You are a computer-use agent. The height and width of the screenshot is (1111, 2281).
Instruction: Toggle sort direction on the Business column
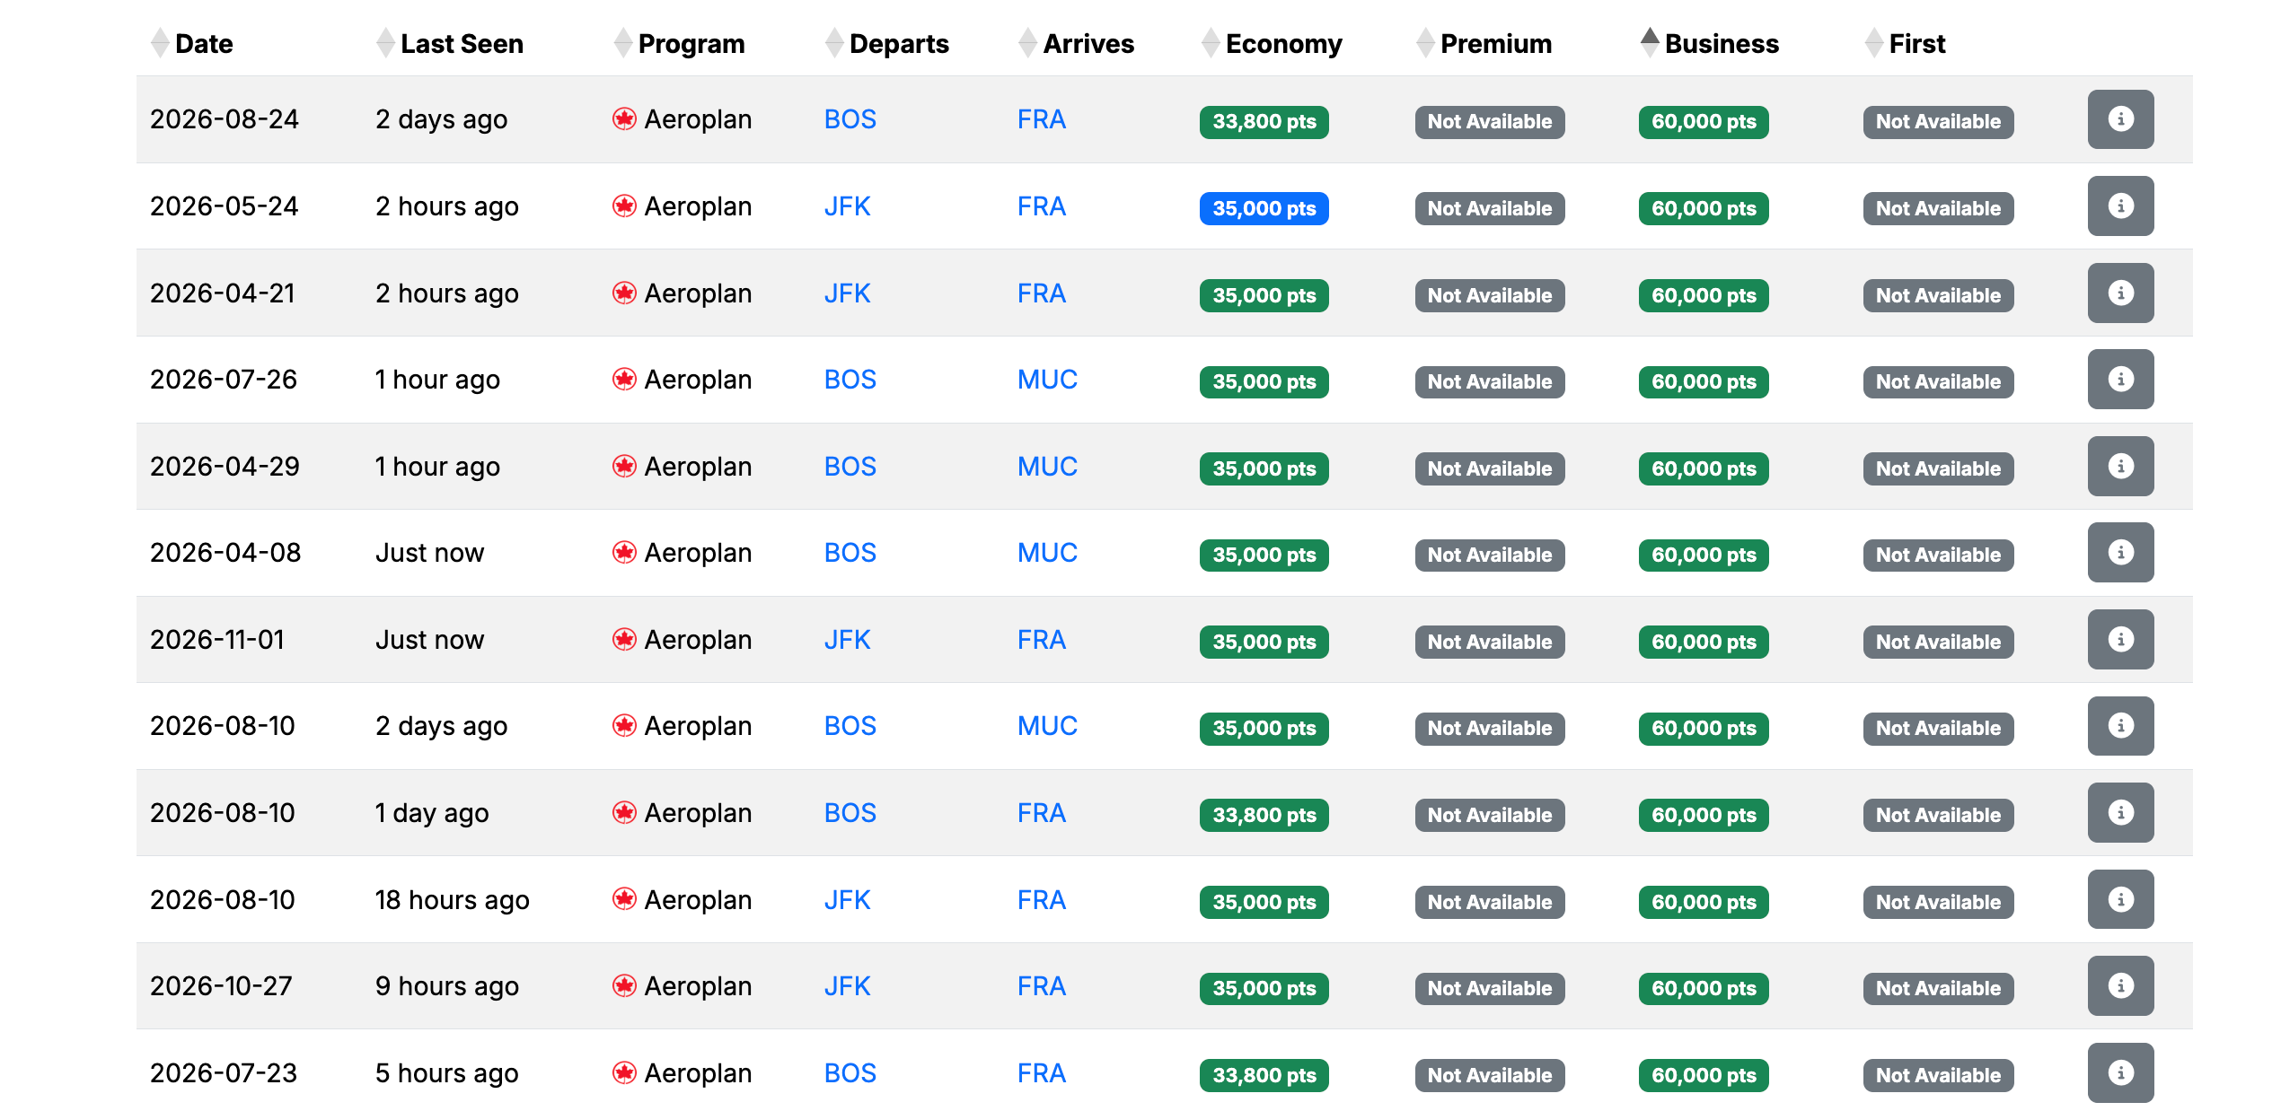1650,43
